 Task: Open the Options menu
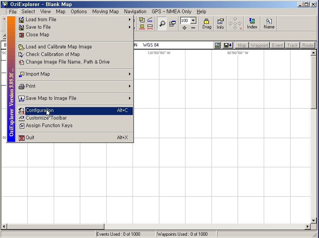tap(79, 12)
